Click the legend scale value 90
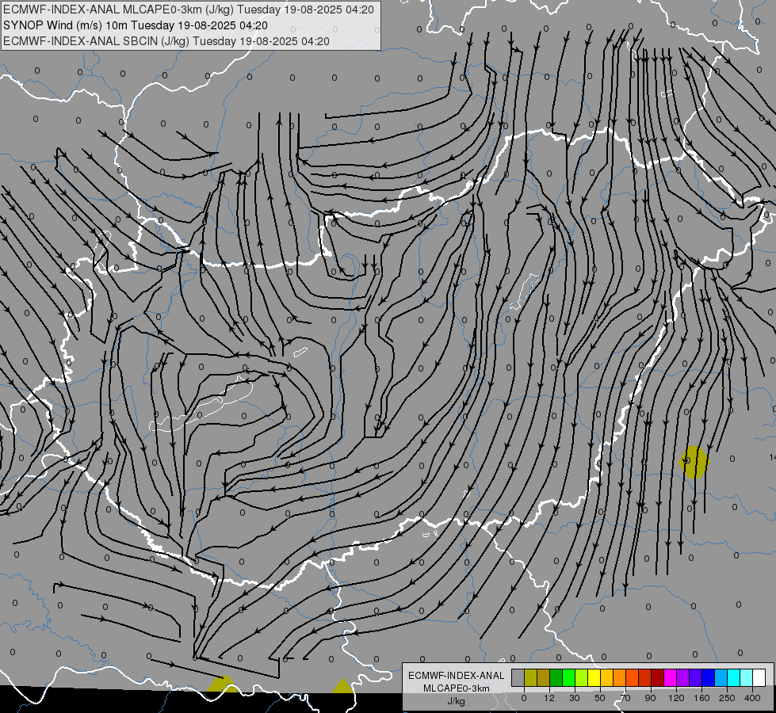 (x=651, y=698)
